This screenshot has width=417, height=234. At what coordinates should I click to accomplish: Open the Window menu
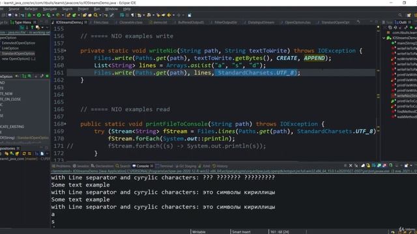click(111, 9)
